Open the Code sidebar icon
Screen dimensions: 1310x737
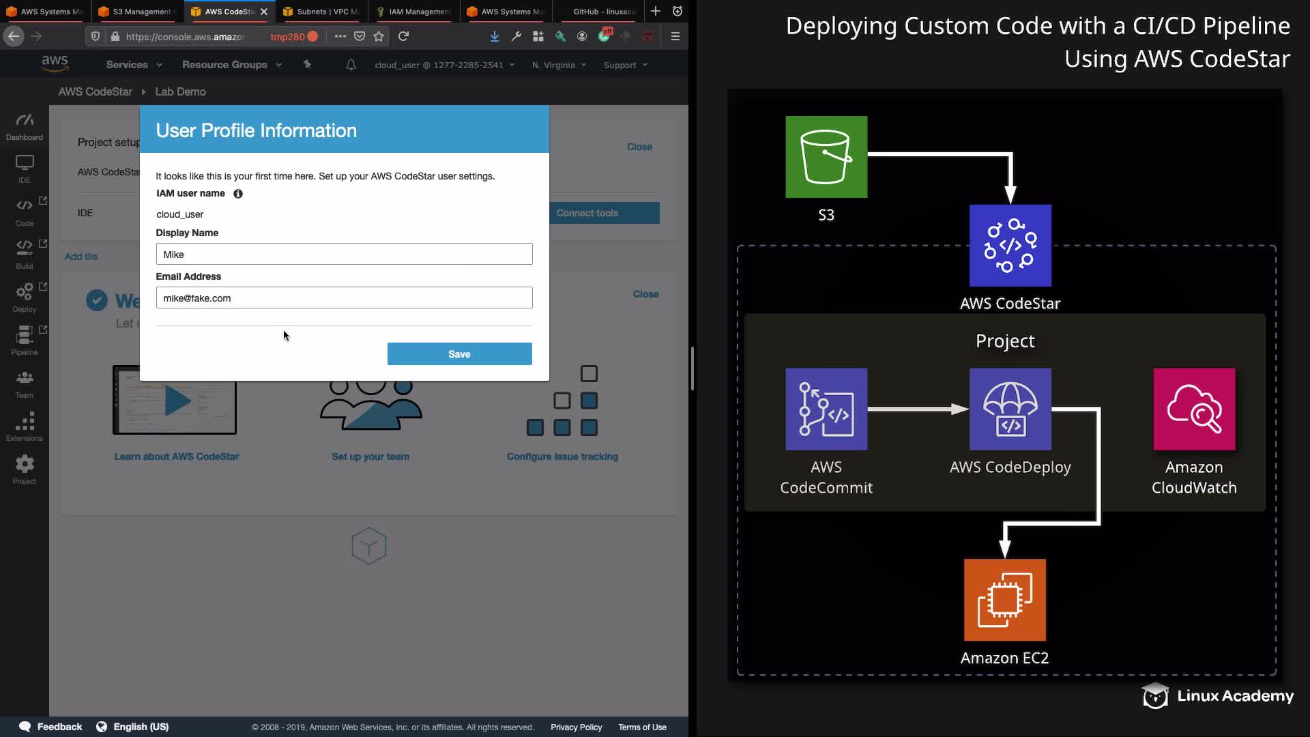25,212
